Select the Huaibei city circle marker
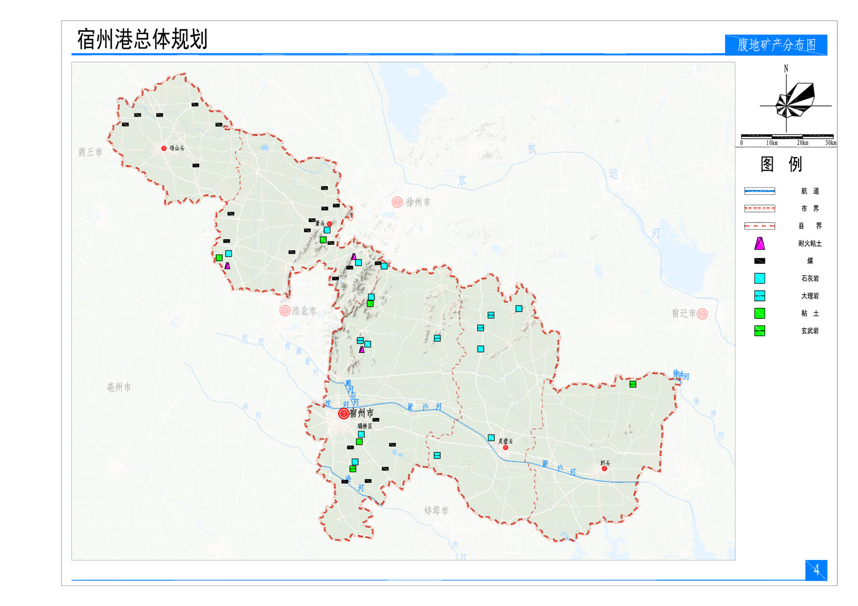This screenshot has width=858, height=606. (x=285, y=311)
